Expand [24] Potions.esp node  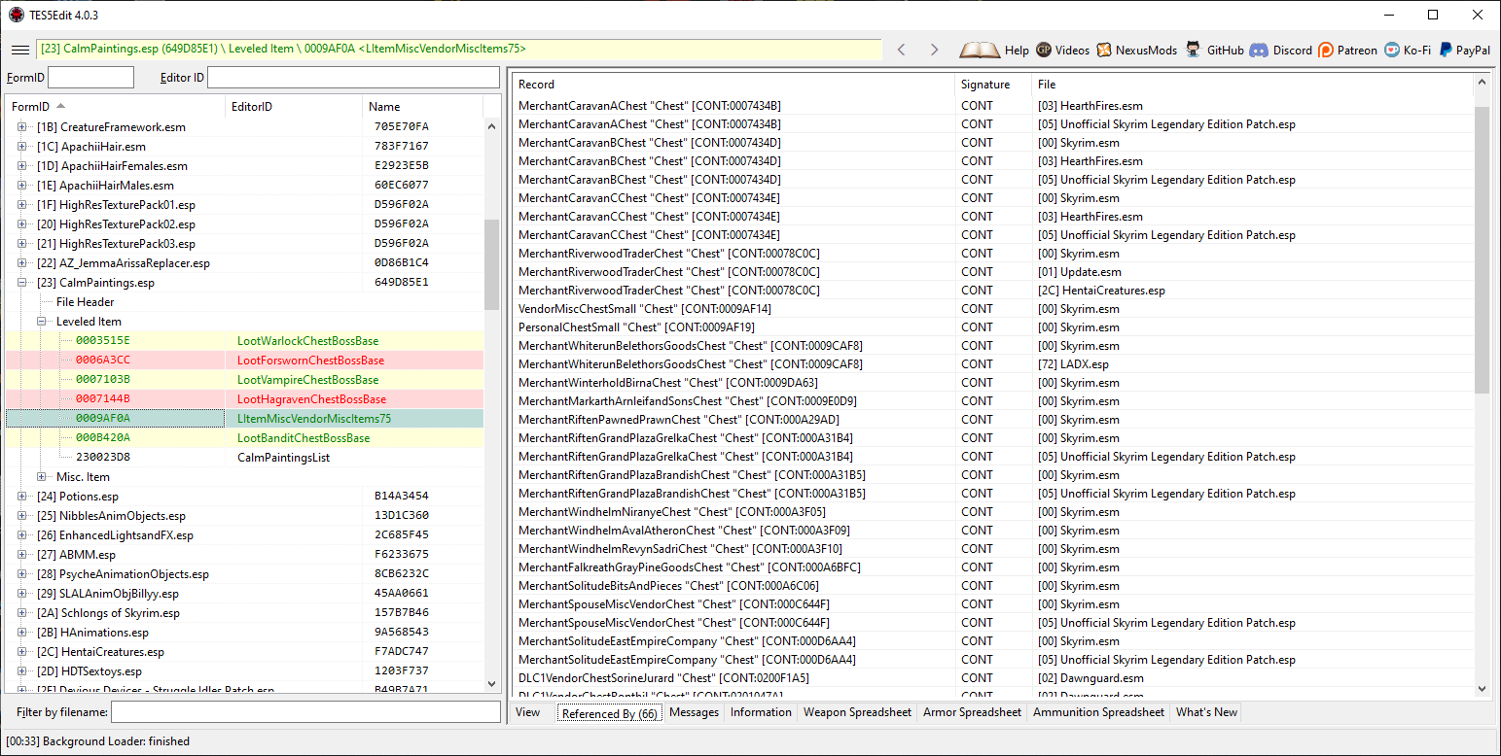(22, 497)
